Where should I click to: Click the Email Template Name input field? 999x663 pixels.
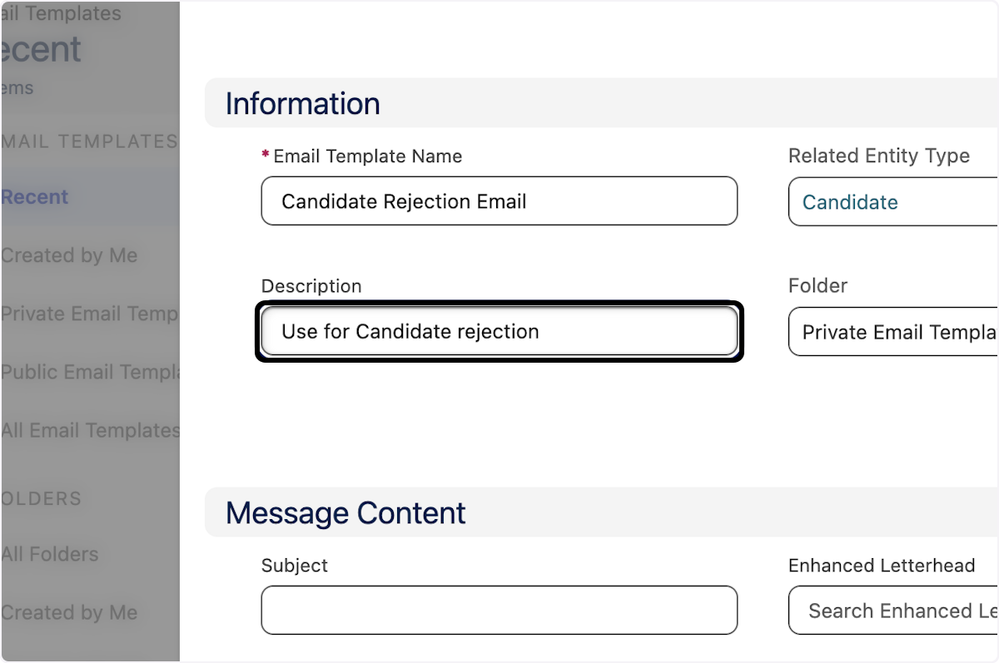tap(499, 200)
